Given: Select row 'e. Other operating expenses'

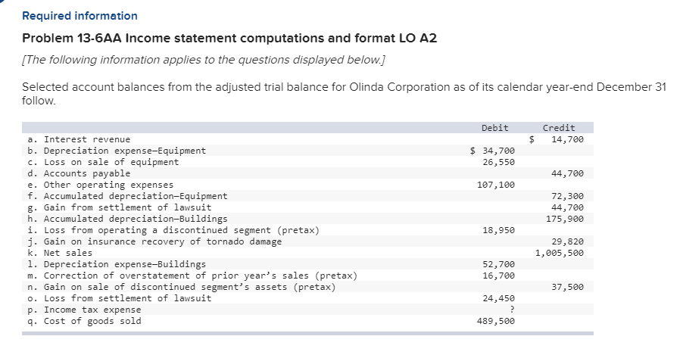Looking at the screenshot, I should (307, 185).
